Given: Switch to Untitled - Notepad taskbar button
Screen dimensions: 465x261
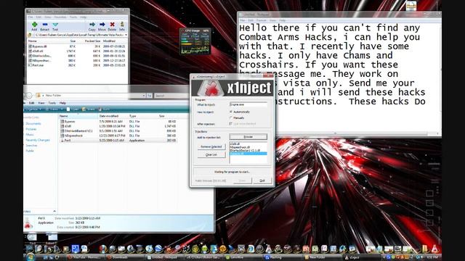Looking at the screenshot, I should 165,258.
